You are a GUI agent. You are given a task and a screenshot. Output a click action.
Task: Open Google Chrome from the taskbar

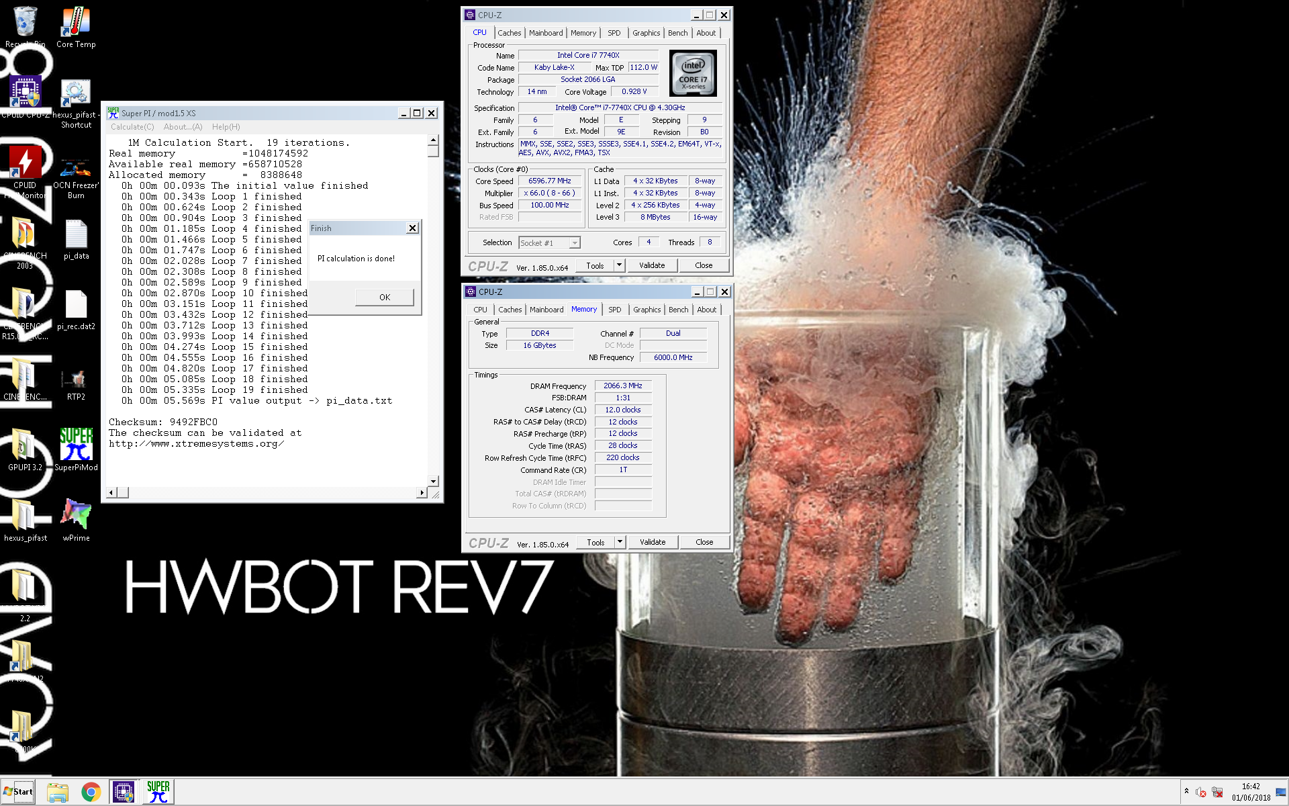click(91, 792)
